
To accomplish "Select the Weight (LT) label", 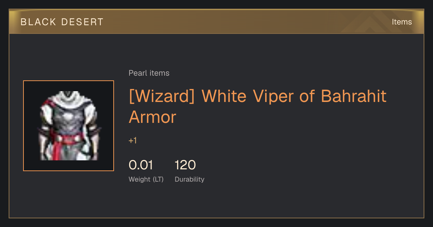I will (x=146, y=179).
